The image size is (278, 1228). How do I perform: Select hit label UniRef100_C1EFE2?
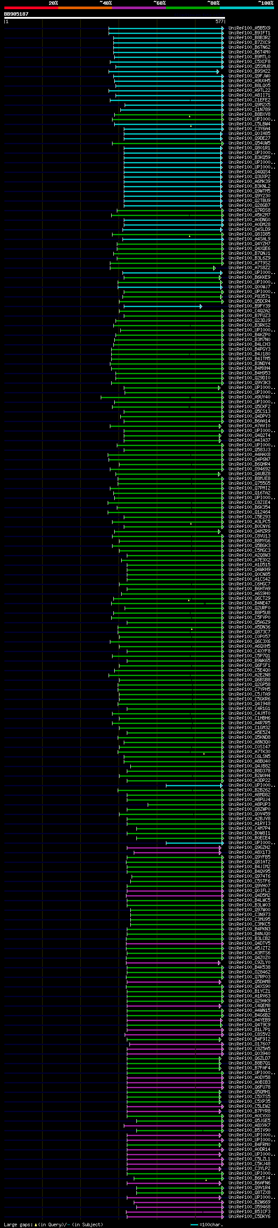click(249, 100)
